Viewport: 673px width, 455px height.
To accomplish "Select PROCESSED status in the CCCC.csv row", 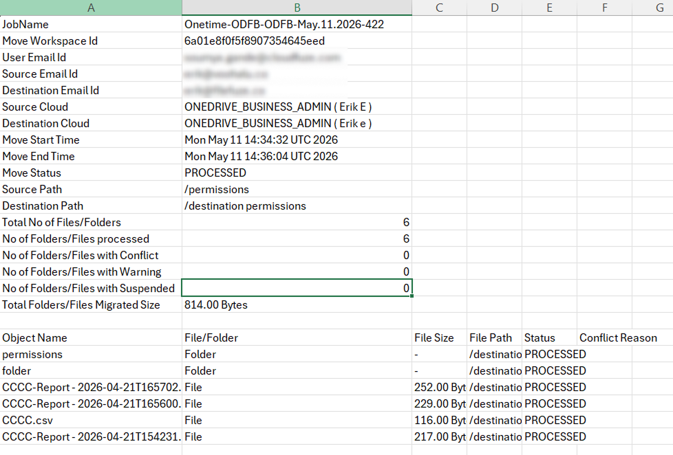I will pos(549,420).
